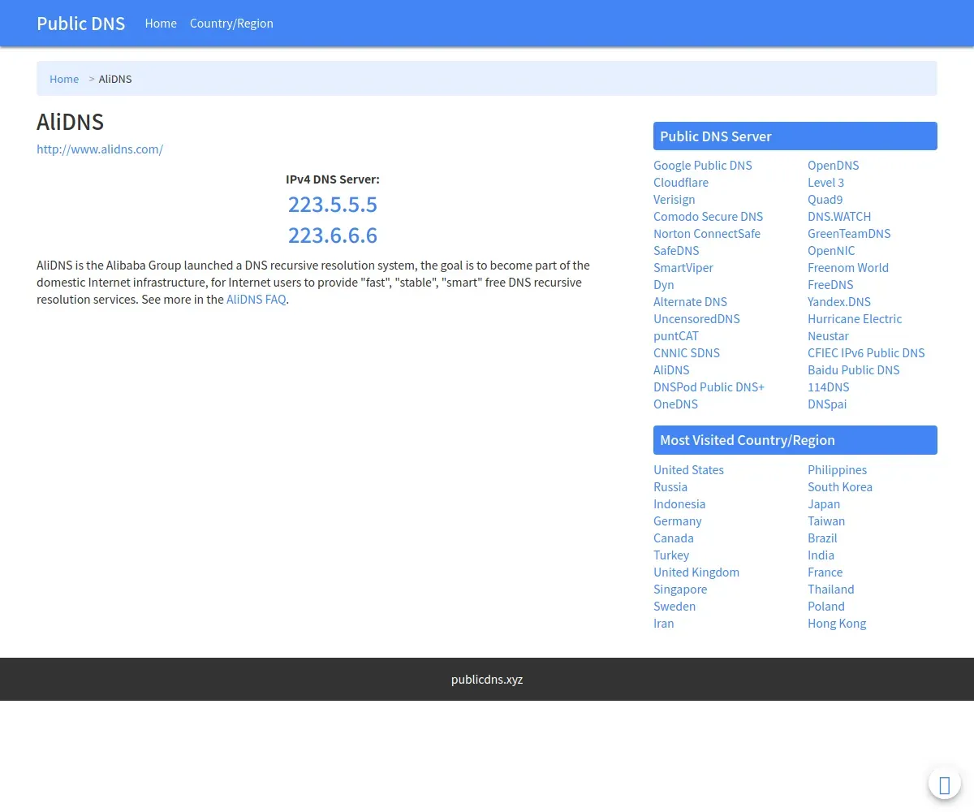The width and height of the screenshot is (974, 812).
Task: Open the AliDNS FAQ link
Action: pyautogui.click(x=256, y=299)
